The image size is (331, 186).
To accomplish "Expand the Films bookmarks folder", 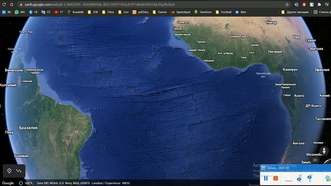I will tap(108, 12).
